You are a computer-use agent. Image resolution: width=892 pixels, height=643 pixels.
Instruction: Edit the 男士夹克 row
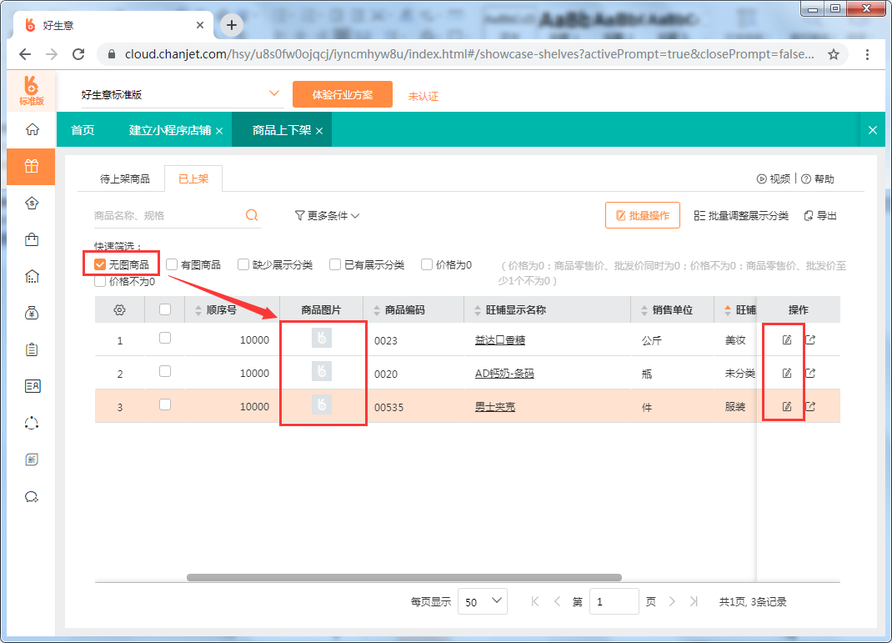pyautogui.click(x=787, y=406)
